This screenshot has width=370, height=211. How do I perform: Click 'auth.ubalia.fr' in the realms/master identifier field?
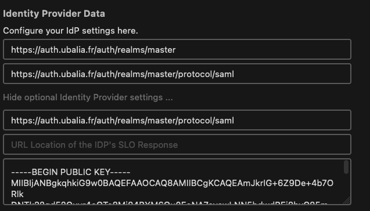[x=67, y=50]
